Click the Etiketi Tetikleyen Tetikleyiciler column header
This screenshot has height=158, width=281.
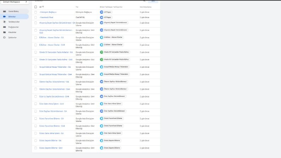(111, 7)
